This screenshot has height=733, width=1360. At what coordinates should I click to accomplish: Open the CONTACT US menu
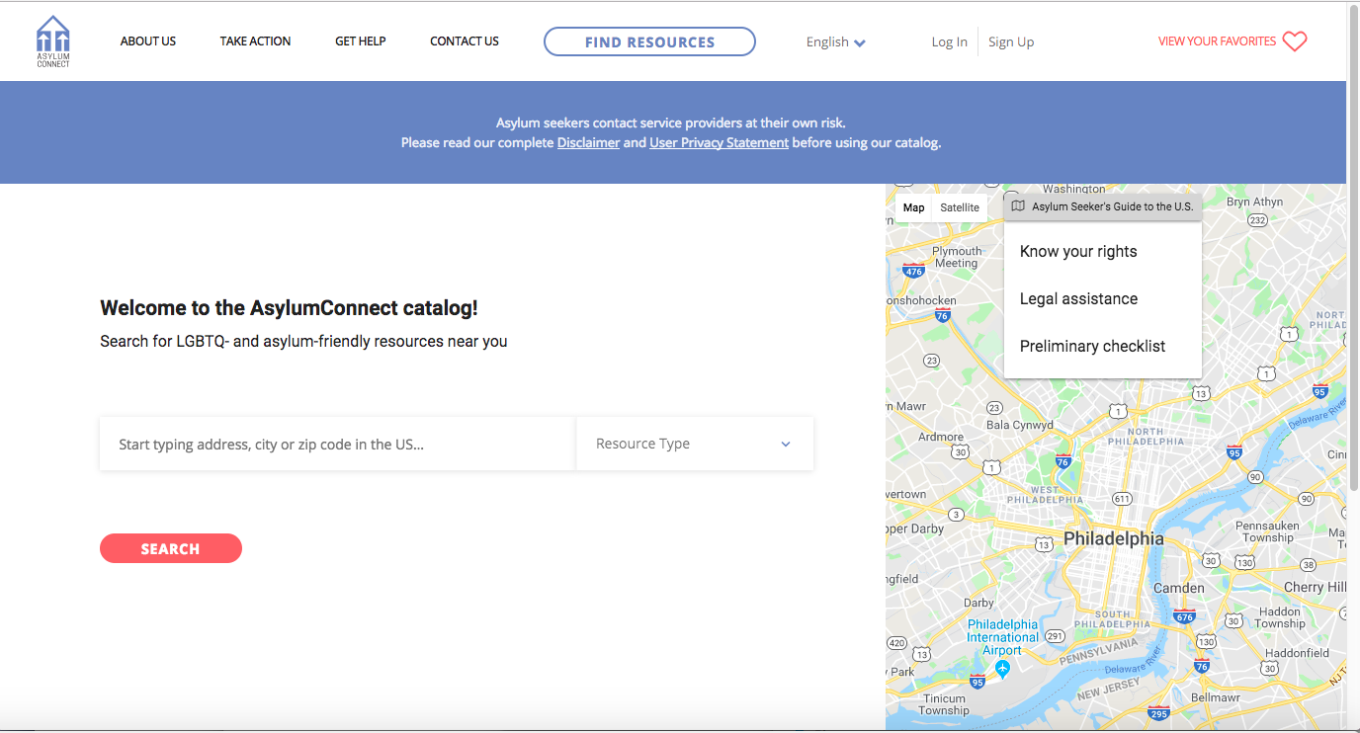click(x=465, y=41)
